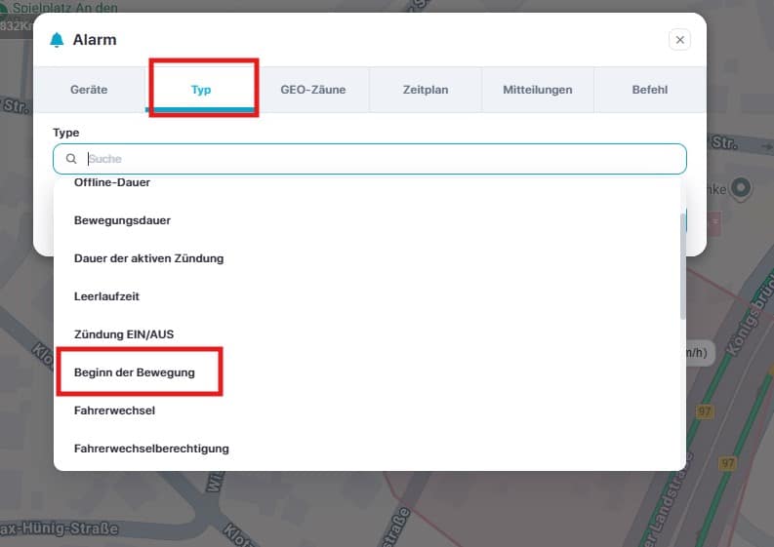Click the Alarm bell icon
The width and height of the screenshot is (774, 547).
(x=57, y=40)
